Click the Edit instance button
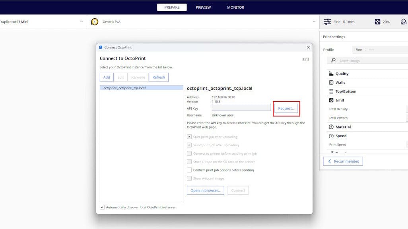This screenshot has height=229, width=408. 120,77
